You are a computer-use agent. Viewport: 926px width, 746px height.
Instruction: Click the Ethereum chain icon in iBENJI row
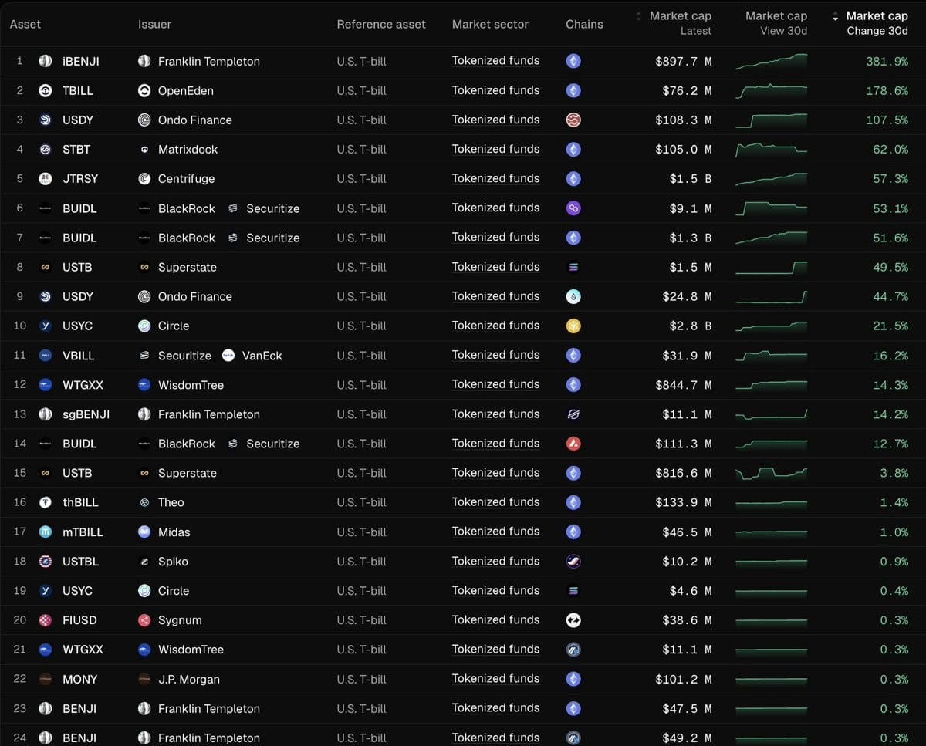[x=573, y=61]
